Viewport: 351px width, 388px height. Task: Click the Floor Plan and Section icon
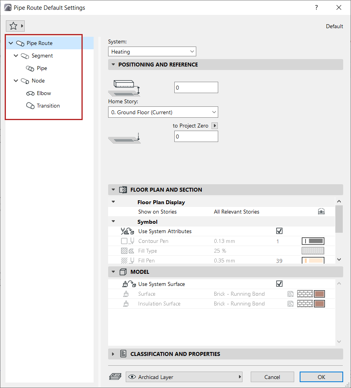(123, 190)
